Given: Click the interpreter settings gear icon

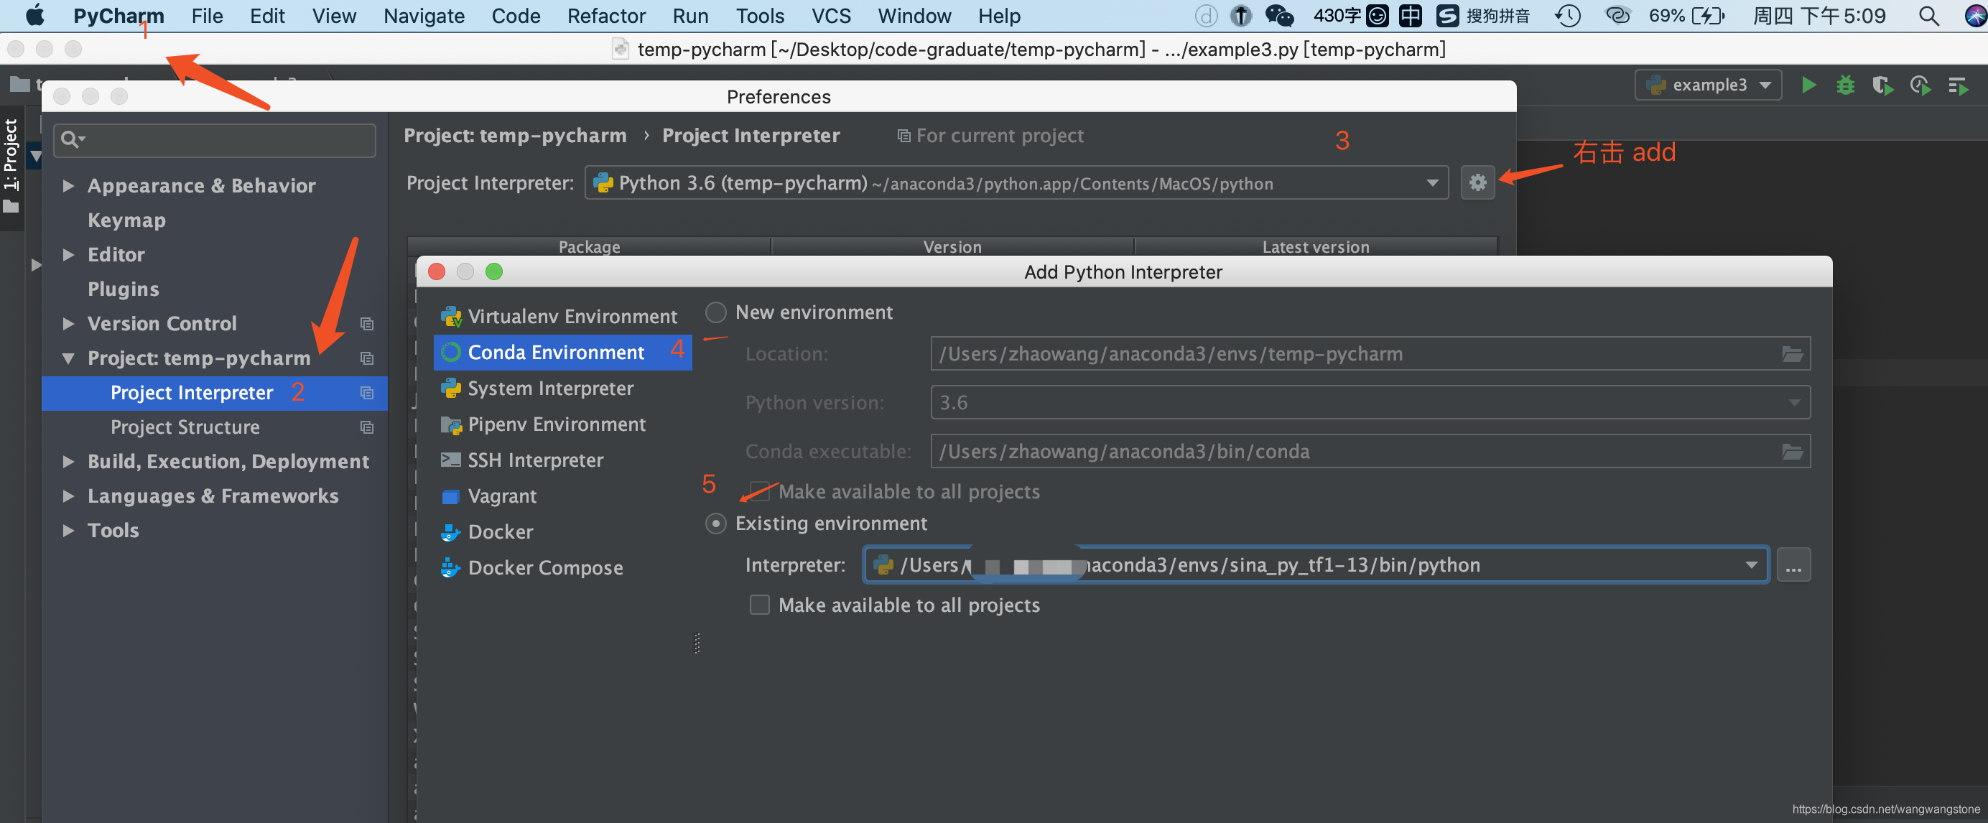Looking at the screenshot, I should coord(1477,183).
